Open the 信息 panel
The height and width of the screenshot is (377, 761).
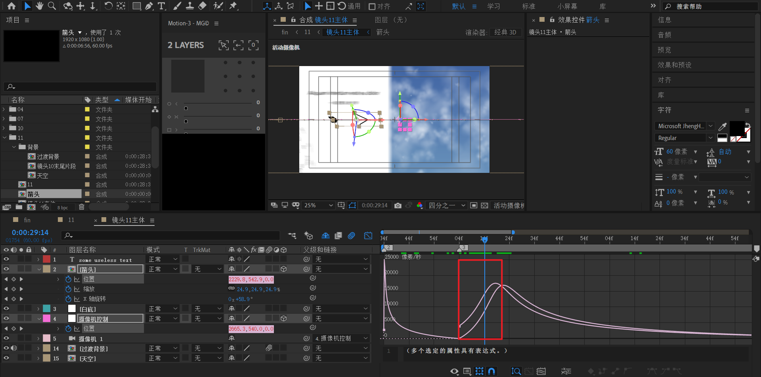(x=664, y=20)
